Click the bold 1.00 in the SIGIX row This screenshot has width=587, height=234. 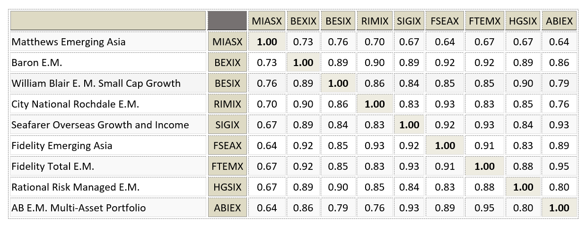(409, 125)
